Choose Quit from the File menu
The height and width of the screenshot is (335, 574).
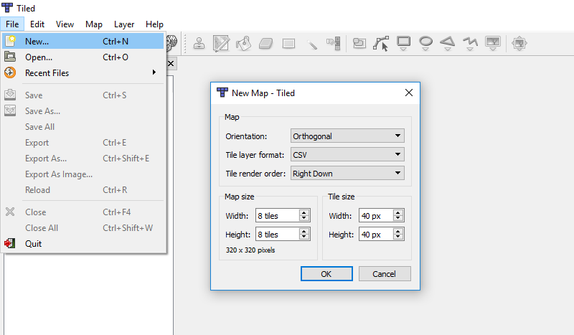[83, 243]
